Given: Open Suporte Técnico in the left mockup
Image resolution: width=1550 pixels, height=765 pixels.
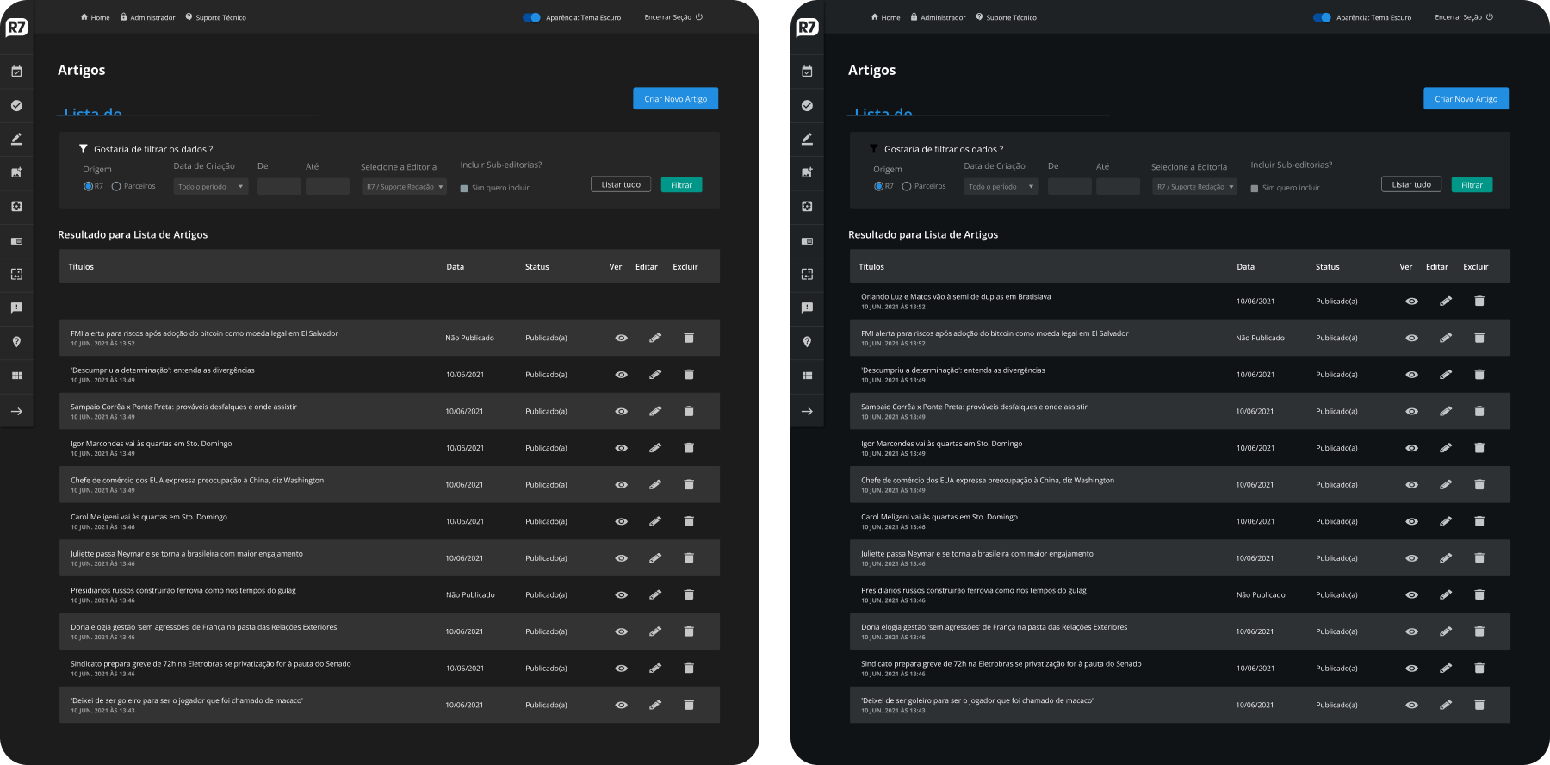Looking at the screenshot, I should (215, 17).
